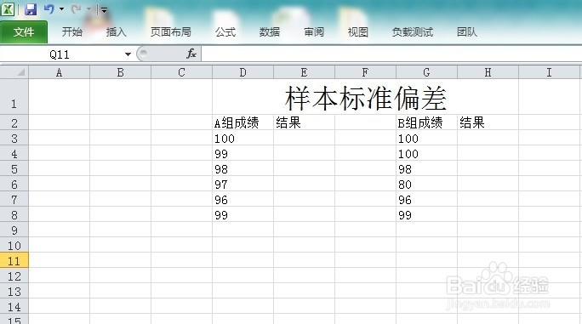Save the workbook with the floppy icon

click(31, 9)
